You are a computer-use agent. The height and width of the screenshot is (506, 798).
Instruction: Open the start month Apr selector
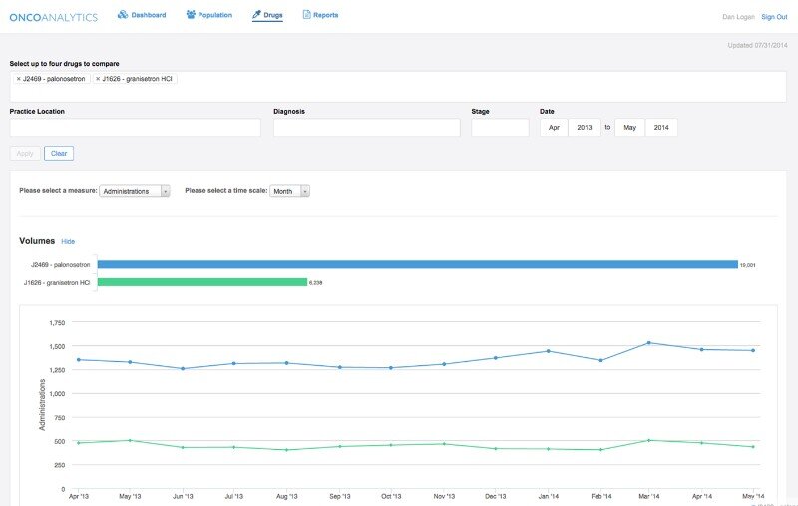tap(554, 128)
